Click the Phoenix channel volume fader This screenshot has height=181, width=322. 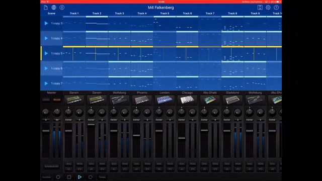click(136, 135)
